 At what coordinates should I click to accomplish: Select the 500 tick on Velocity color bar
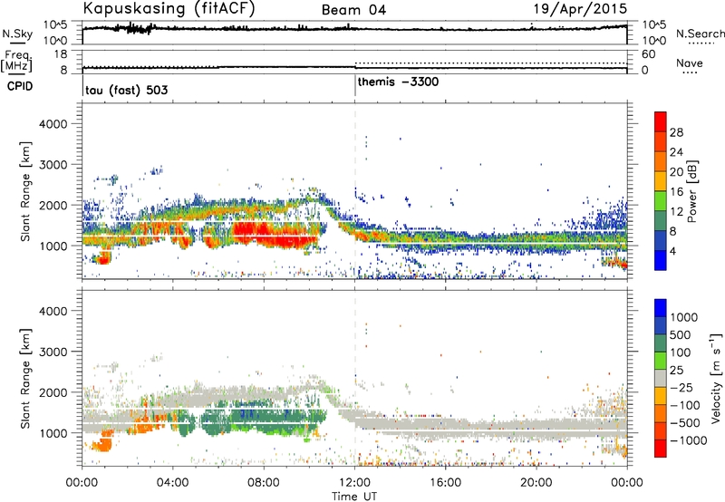point(681,334)
